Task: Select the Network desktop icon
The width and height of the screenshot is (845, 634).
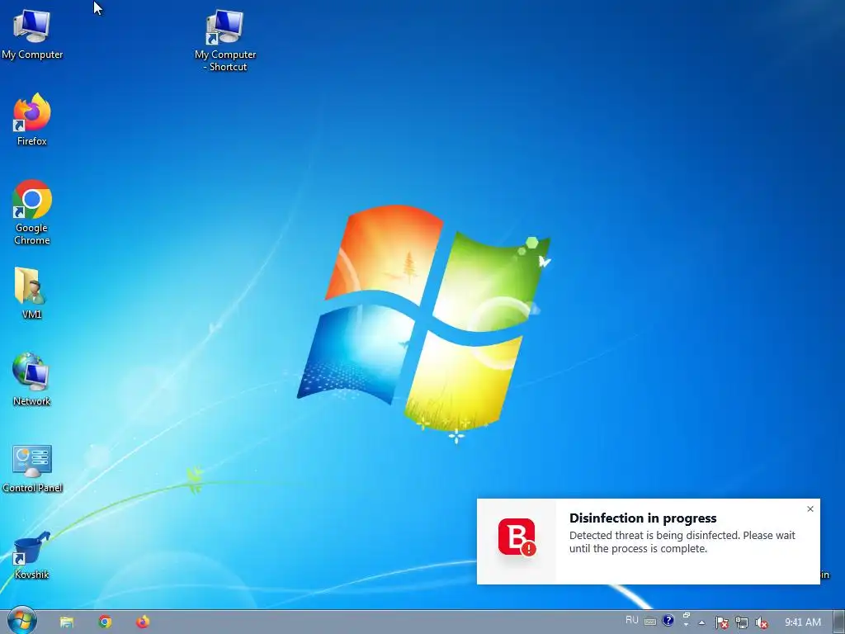Action: point(32,380)
